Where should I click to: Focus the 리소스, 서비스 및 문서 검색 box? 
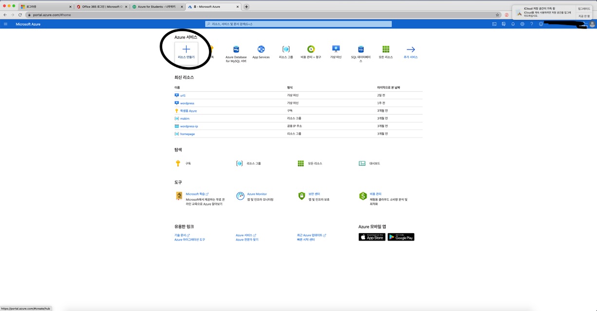point(298,24)
